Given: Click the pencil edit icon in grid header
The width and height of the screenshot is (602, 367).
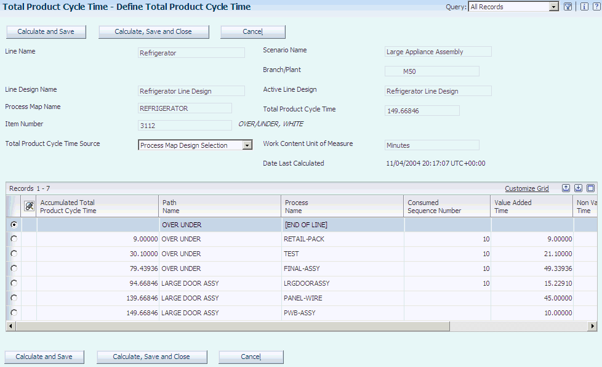Looking at the screenshot, I should [29, 206].
